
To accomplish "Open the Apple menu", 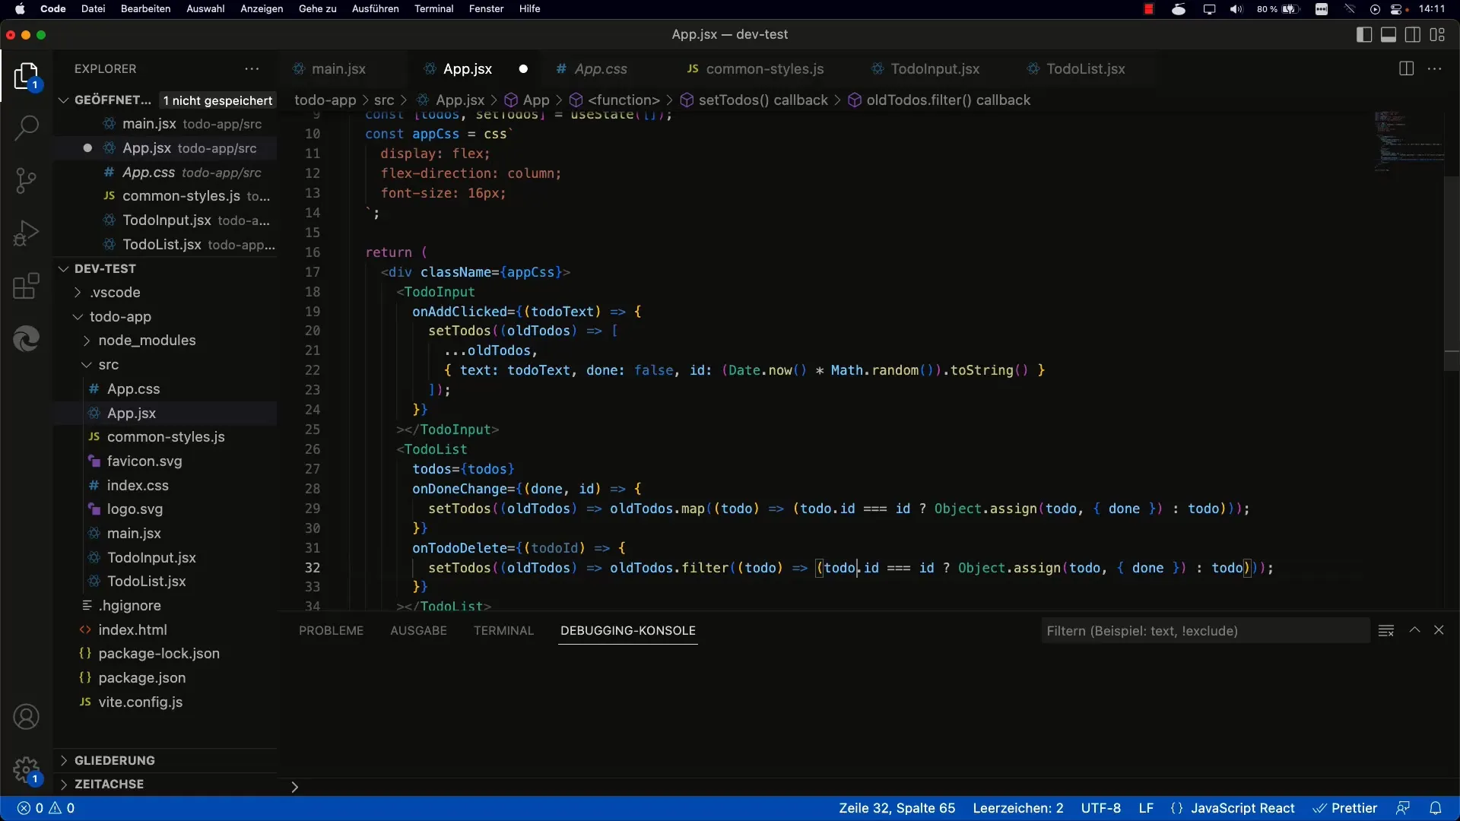I will click(x=20, y=9).
